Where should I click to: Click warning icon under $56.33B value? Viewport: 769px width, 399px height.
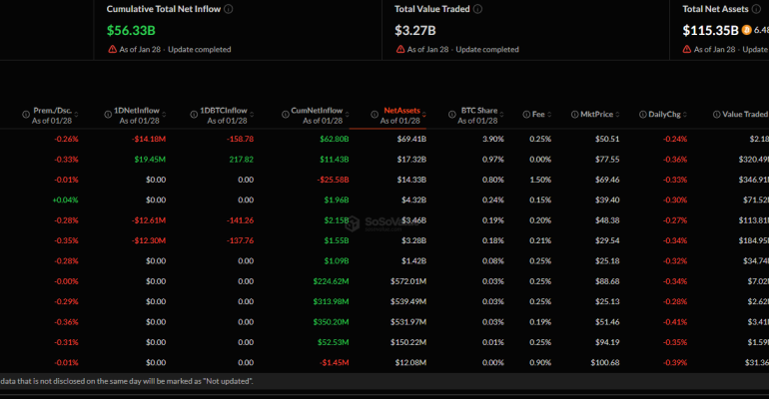(112, 49)
